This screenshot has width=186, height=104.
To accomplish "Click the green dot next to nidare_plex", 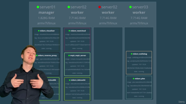I will [134, 79].
